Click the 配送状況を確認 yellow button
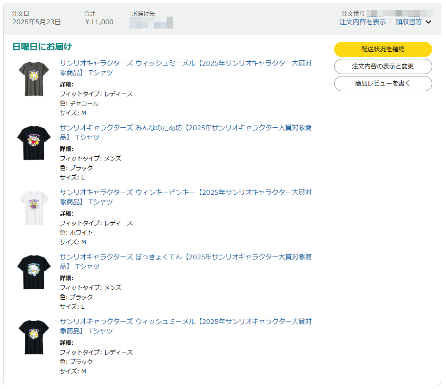 [x=383, y=49]
